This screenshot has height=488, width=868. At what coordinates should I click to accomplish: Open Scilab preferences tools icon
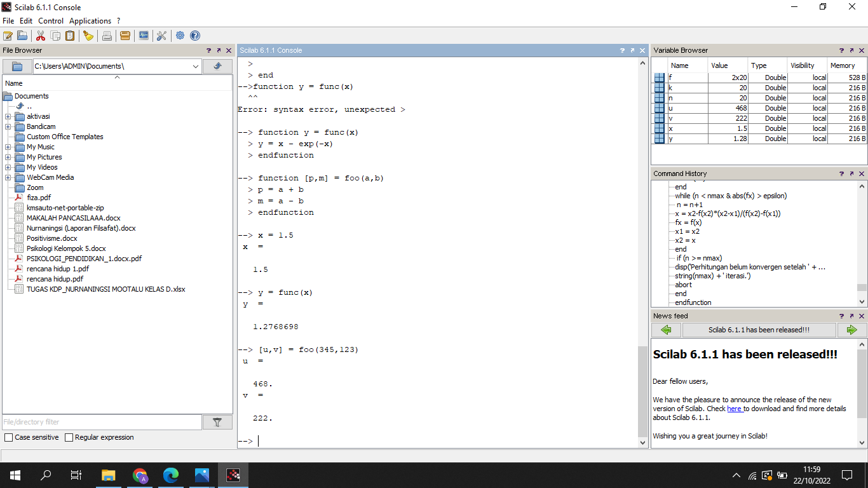161,36
